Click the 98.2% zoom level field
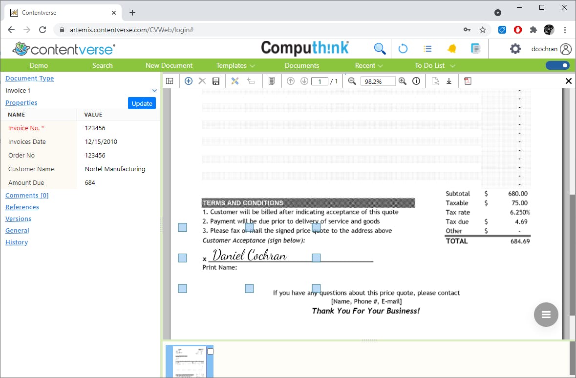The image size is (576, 378). tap(378, 81)
